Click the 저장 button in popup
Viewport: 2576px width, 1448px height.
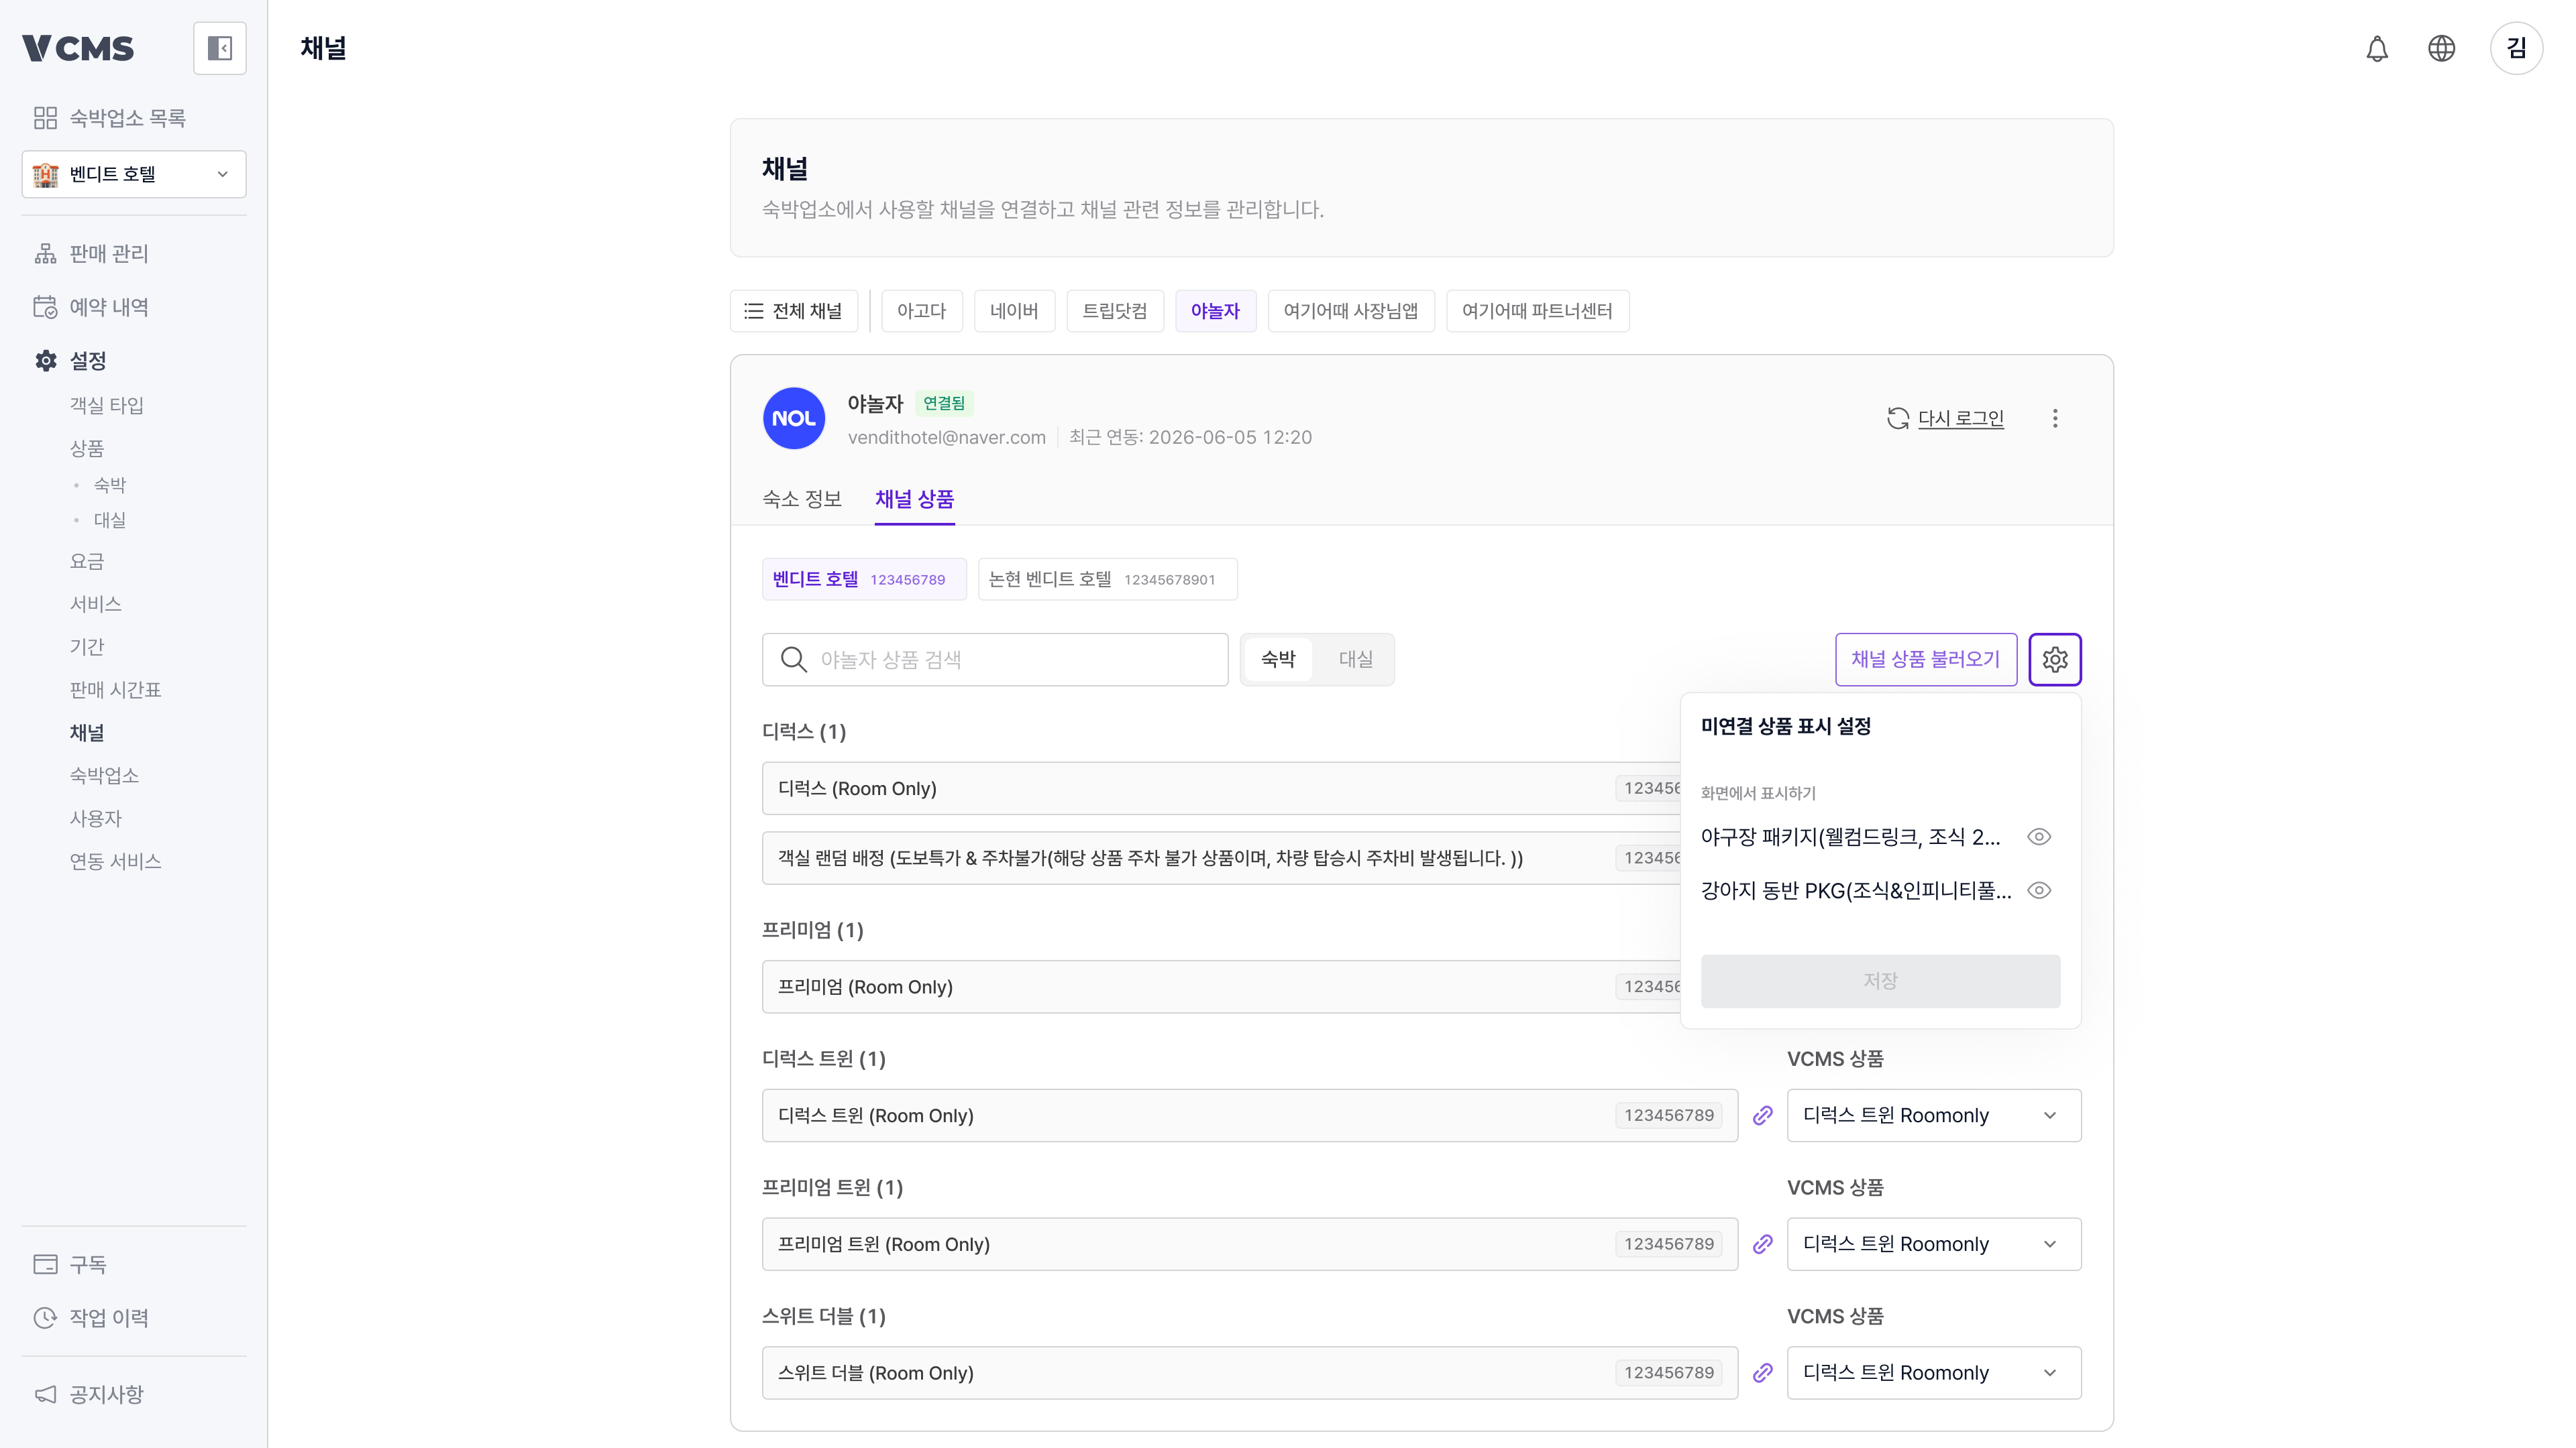(x=1880, y=981)
